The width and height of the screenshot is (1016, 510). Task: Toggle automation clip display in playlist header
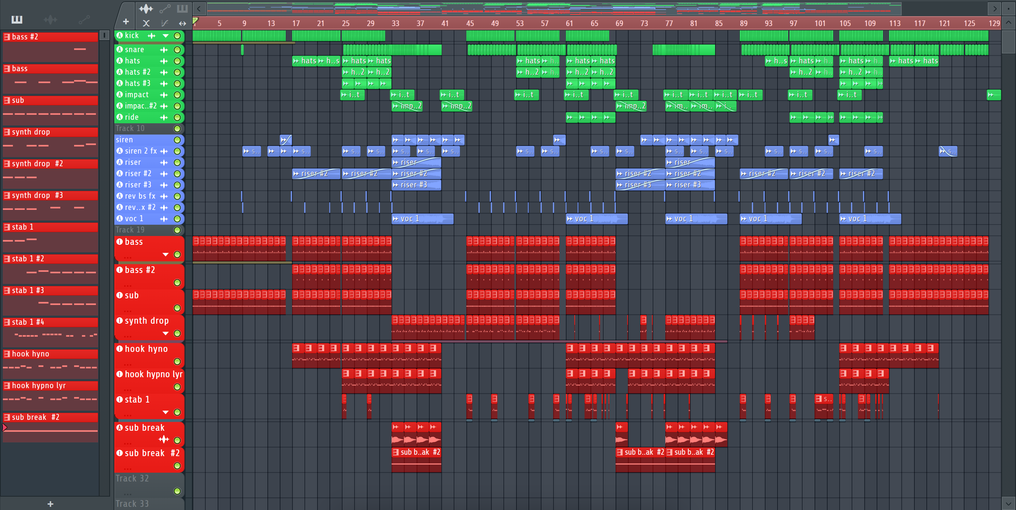[165, 8]
